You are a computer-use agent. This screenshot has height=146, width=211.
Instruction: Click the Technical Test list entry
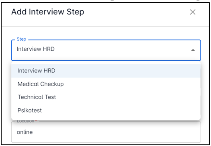(106, 97)
